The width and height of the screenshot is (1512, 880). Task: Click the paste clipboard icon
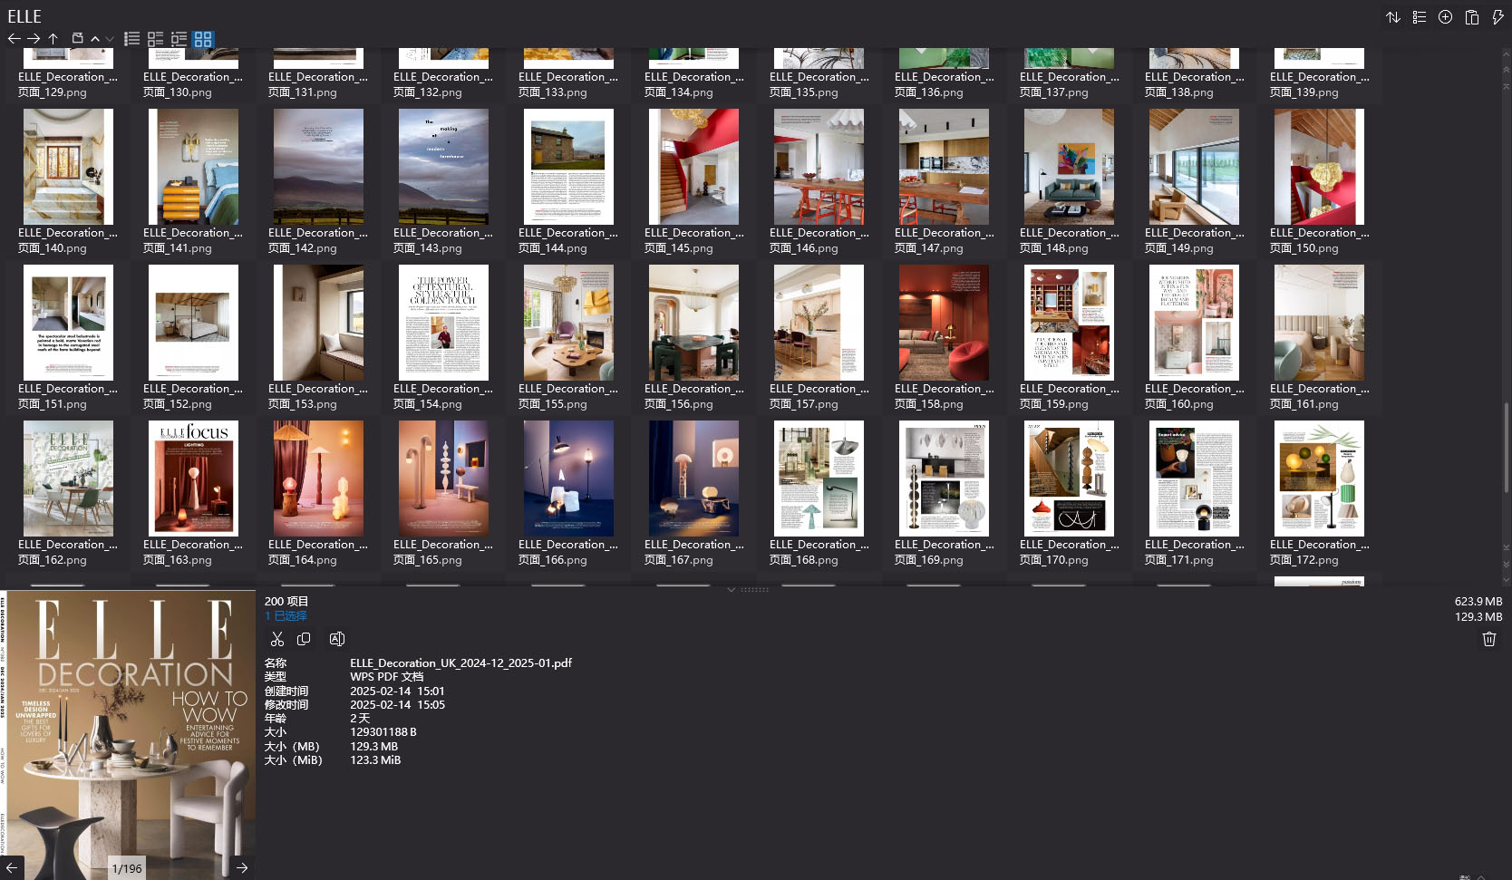1472,17
